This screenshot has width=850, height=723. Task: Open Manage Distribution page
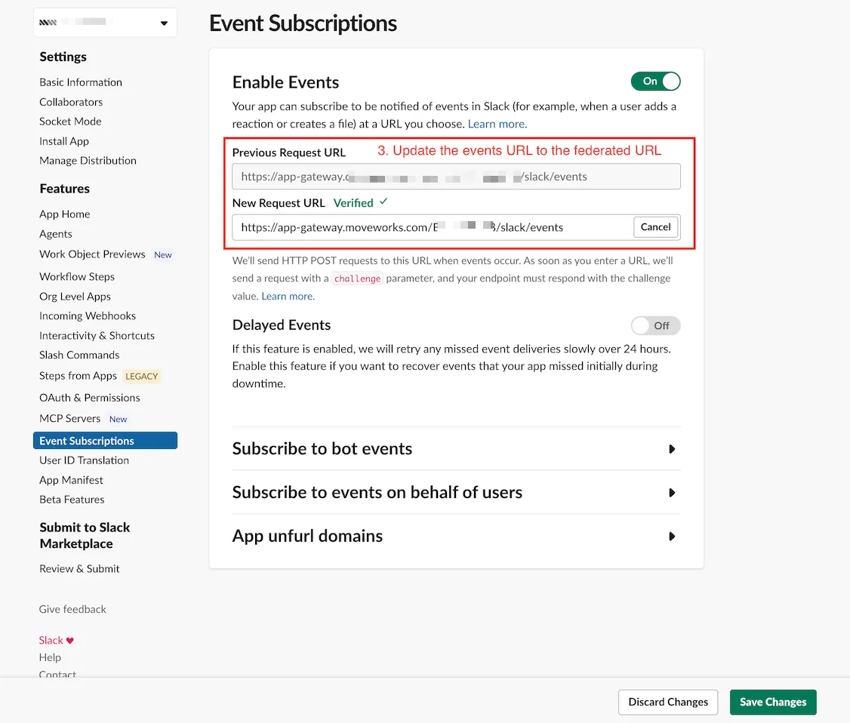(88, 161)
